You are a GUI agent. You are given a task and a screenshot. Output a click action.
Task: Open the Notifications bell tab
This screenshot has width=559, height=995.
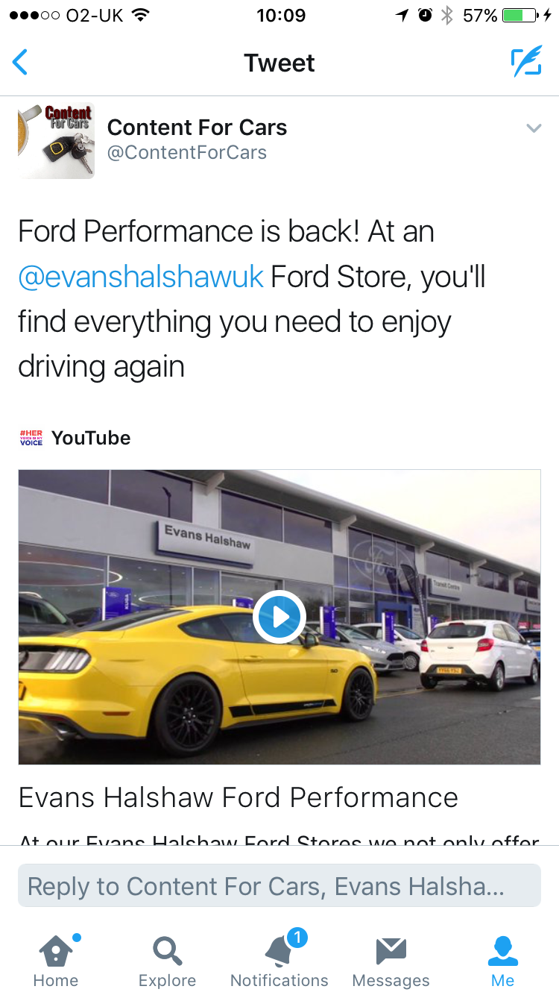279,961
